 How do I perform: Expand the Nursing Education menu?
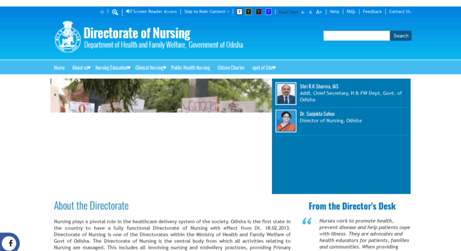tap(113, 68)
